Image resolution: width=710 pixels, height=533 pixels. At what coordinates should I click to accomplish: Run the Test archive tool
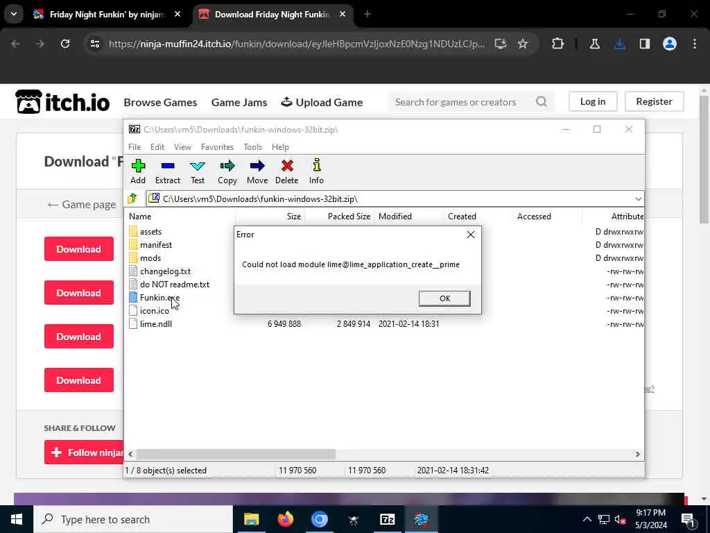click(198, 171)
